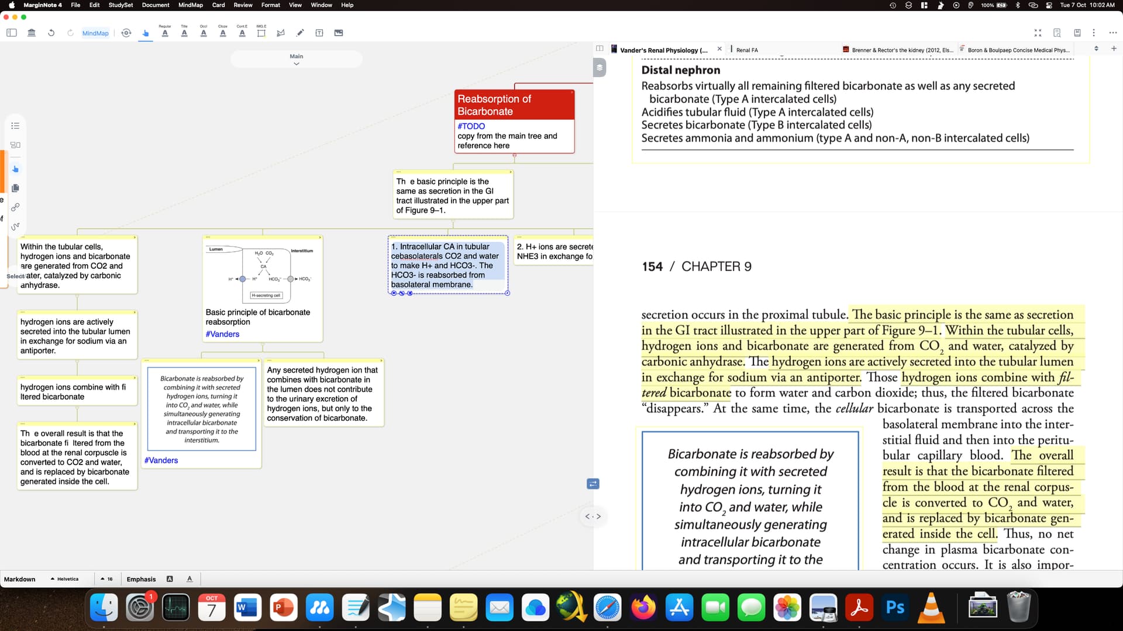The width and height of the screenshot is (1123, 631).
Task: Click the undo arrow in toolbar
Action: pyautogui.click(x=51, y=33)
